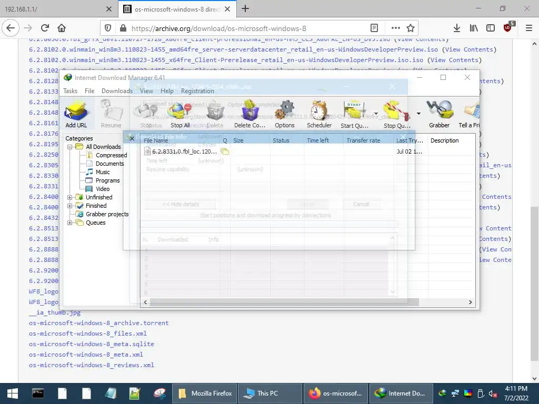
Task: Open dropdown arrow next to Stop Queue
Action: click(418, 114)
